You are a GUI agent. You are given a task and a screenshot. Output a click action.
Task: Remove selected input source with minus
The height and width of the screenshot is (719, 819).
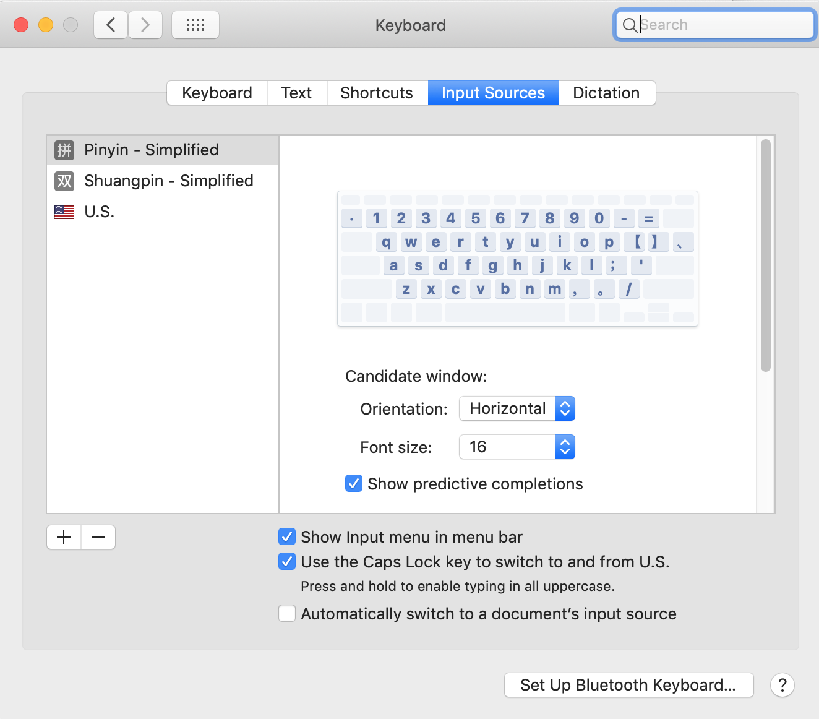pos(98,537)
